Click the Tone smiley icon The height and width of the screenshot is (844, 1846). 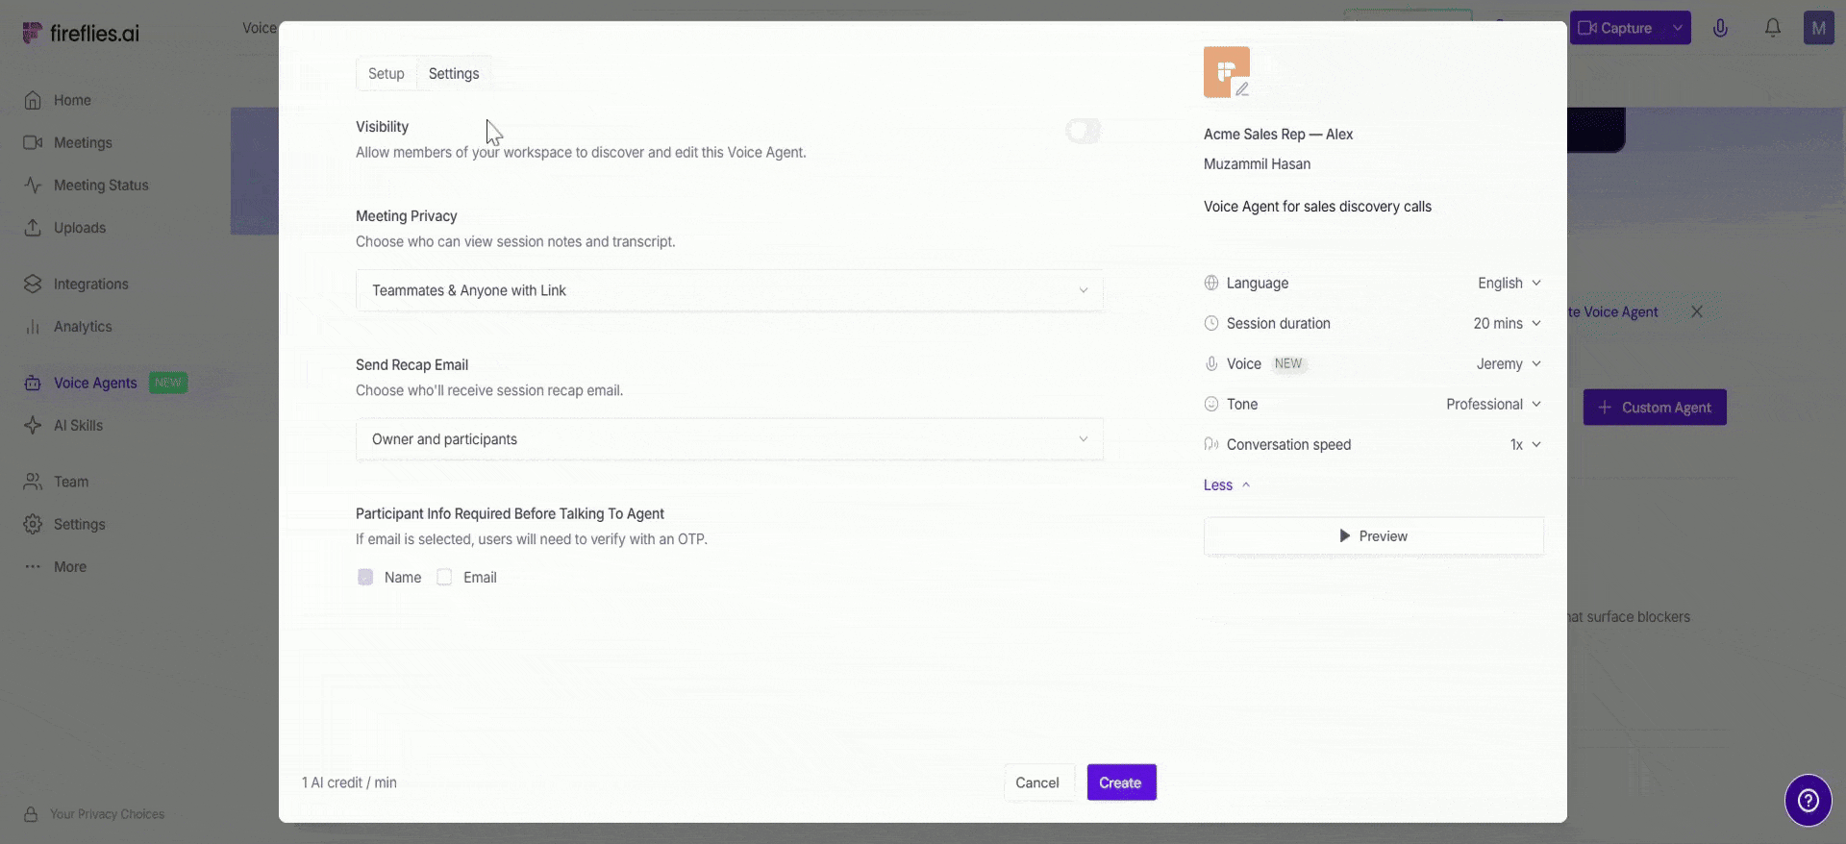coord(1211,404)
